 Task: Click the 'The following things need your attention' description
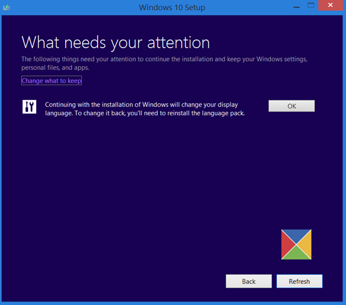point(164,63)
